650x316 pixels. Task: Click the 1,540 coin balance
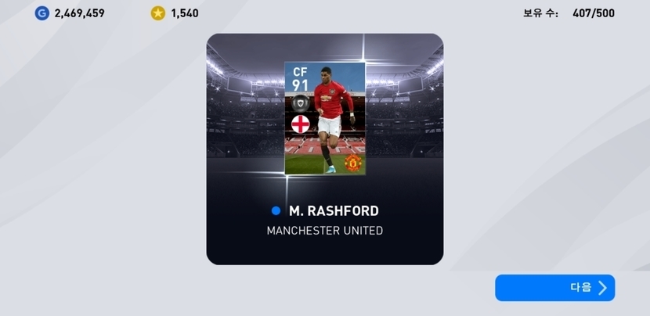185,13
